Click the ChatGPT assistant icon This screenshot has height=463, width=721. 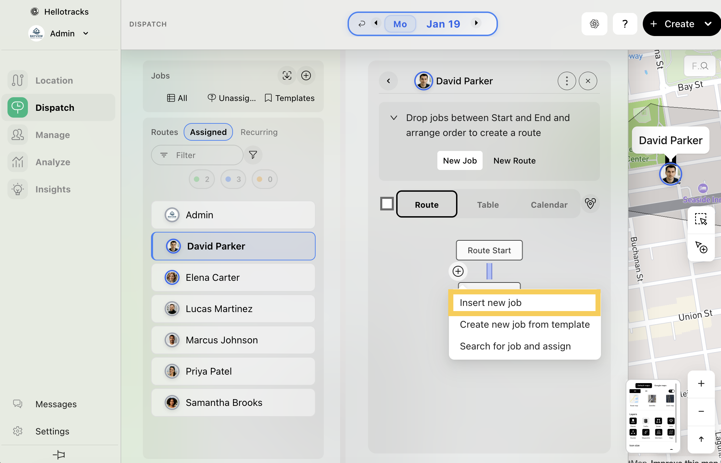click(x=594, y=24)
